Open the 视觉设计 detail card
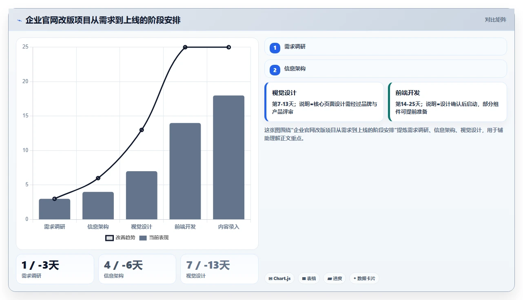This screenshot has height=300, width=523. coord(324,102)
